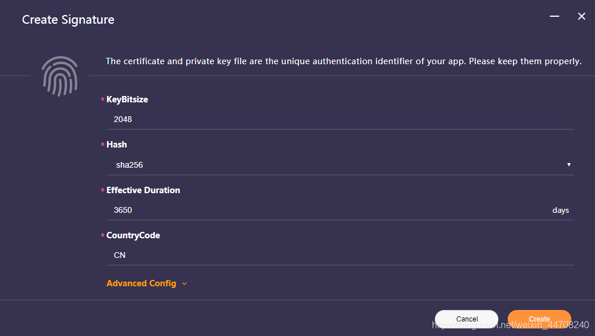This screenshot has height=336, width=595.
Task: Click the Effective Duration label
Action: 143,190
